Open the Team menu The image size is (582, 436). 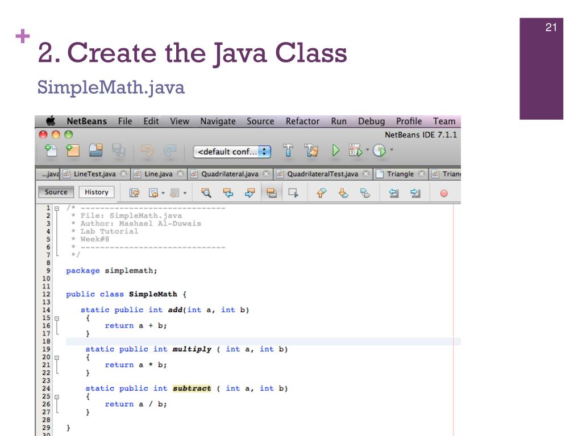(x=444, y=121)
